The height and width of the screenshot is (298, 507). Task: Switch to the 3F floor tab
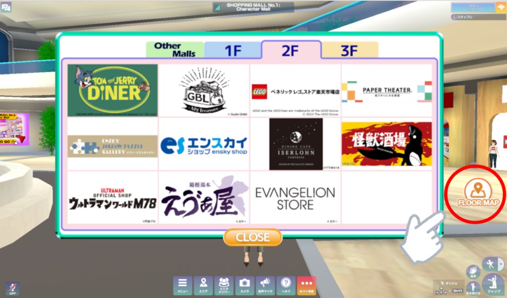pyautogui.click(x=350, y=50)
